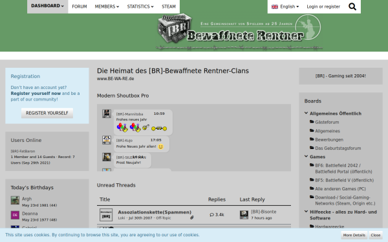
Task: Open [BR]-FatBaron's profile under Users Online
Action: click(23, 151)
